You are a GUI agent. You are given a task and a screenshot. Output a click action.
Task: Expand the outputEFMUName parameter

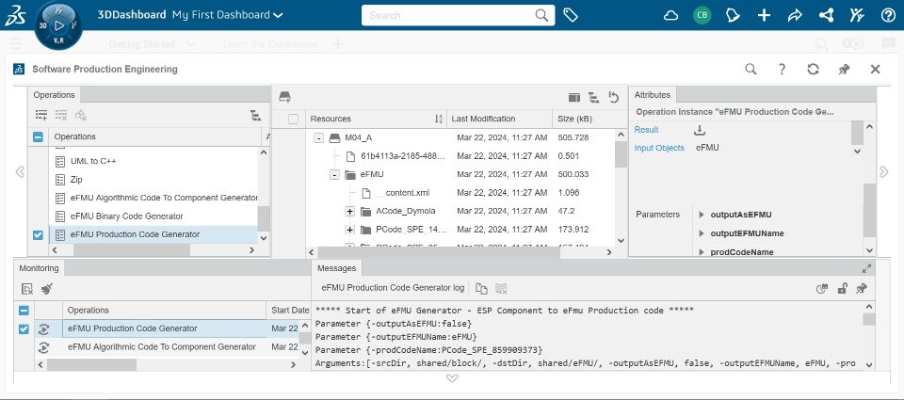click(x=702, y=233)
